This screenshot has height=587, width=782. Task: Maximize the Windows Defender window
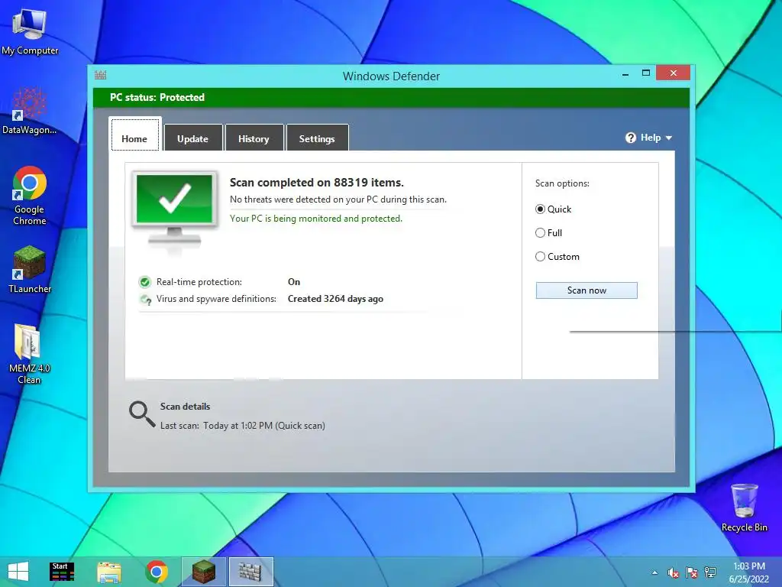(x=646, y=73)
